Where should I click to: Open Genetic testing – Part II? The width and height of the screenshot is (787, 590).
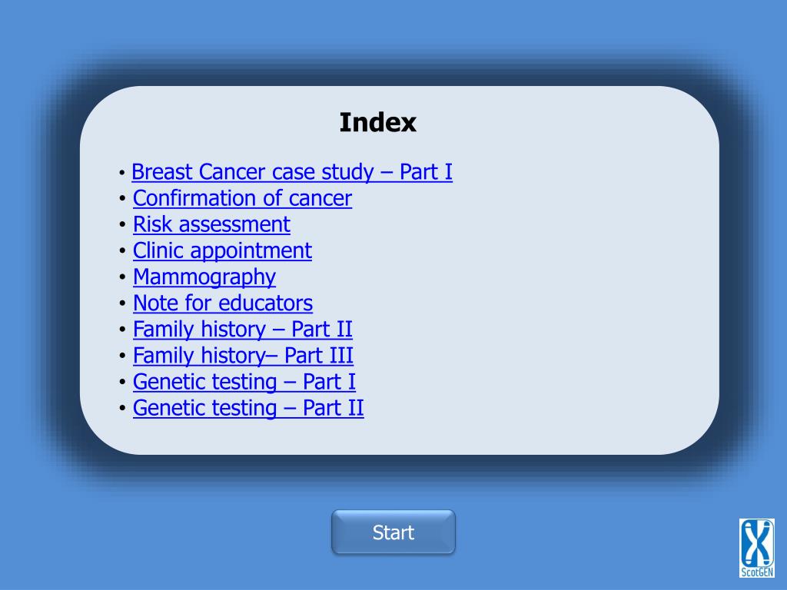(248, 408)
